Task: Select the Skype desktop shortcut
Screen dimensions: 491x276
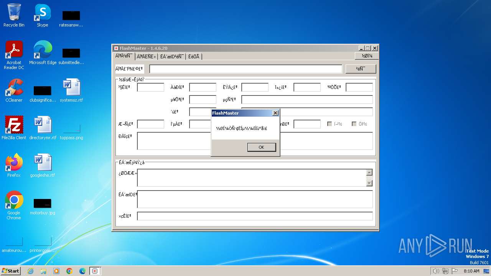Action: coord(42,15)
